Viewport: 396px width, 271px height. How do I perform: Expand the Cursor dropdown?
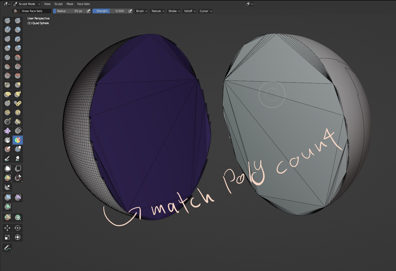[206, 11]
